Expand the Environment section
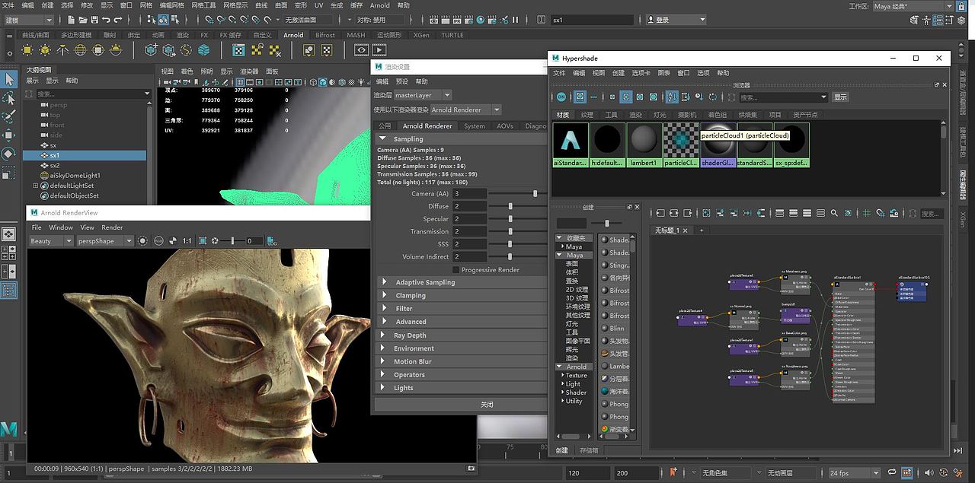The image size is (975, 483). (x=384, y=348)
